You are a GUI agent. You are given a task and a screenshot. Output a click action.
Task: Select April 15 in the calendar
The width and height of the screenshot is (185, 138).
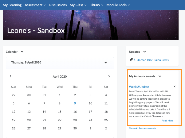click(x=60, y=112)
